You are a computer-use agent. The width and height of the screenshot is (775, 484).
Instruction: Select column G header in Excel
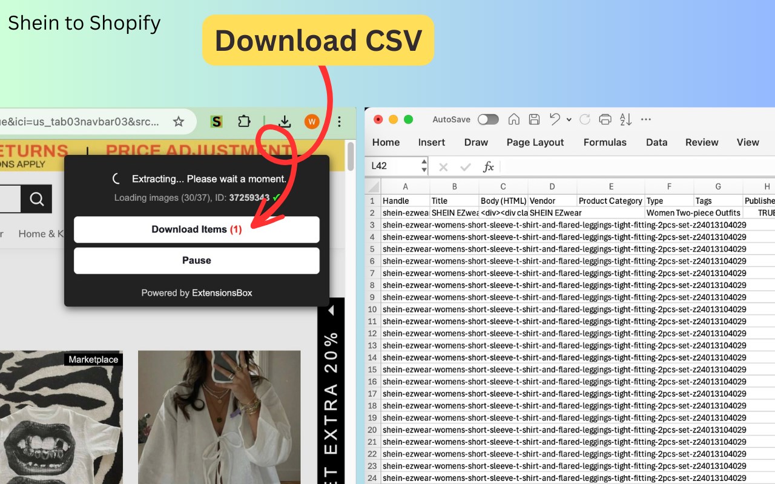click(x=718, y=187)
